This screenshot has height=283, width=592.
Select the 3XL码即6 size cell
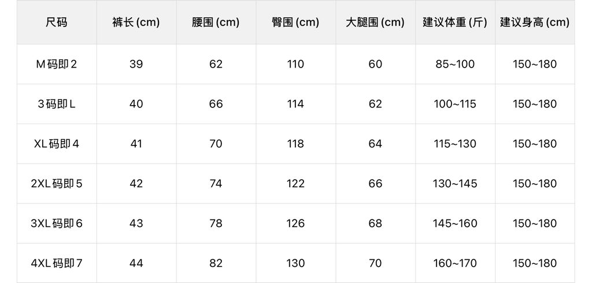57,224
